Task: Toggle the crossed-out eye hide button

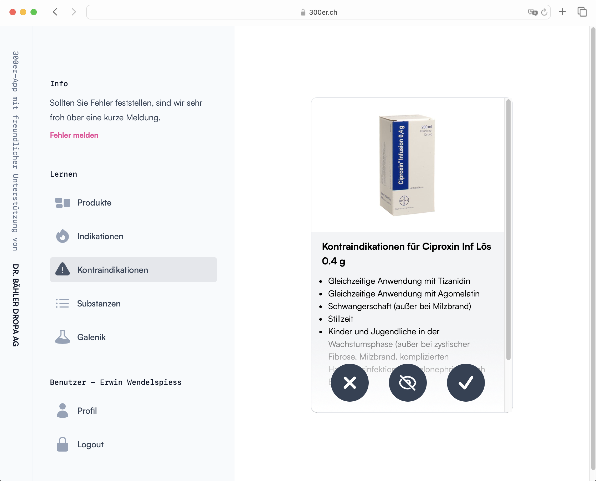Action: [x=407, y=383]
